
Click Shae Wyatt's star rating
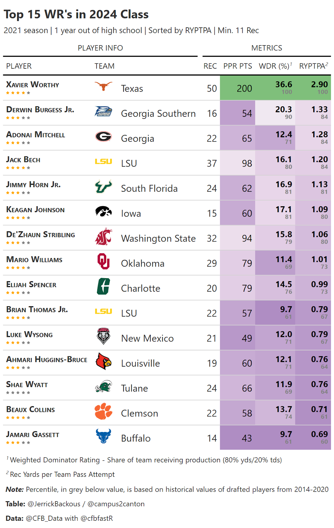(18, 393)
